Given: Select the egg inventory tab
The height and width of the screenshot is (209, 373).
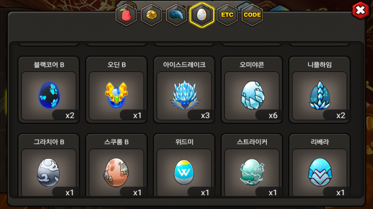Looking at the screenshot, I should [202, 15].
